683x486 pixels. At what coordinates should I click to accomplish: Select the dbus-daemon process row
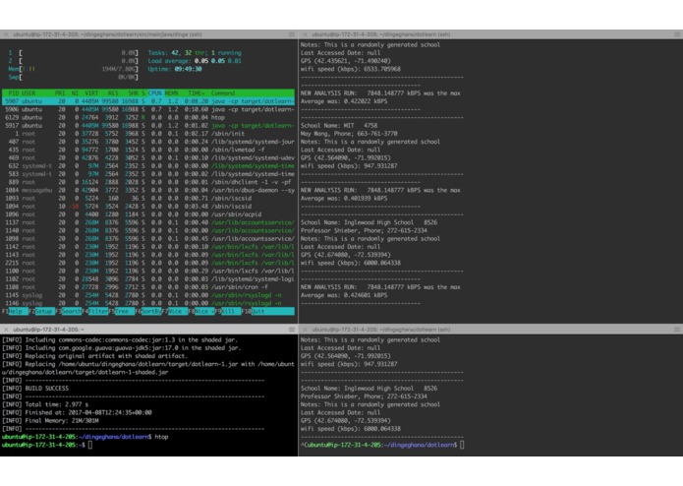tap(148, 190)
